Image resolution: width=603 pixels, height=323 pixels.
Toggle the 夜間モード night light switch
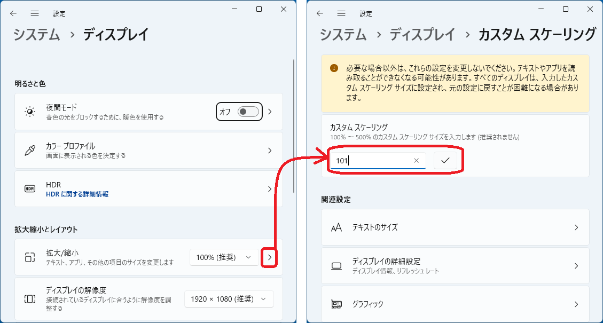pos(248,112)
